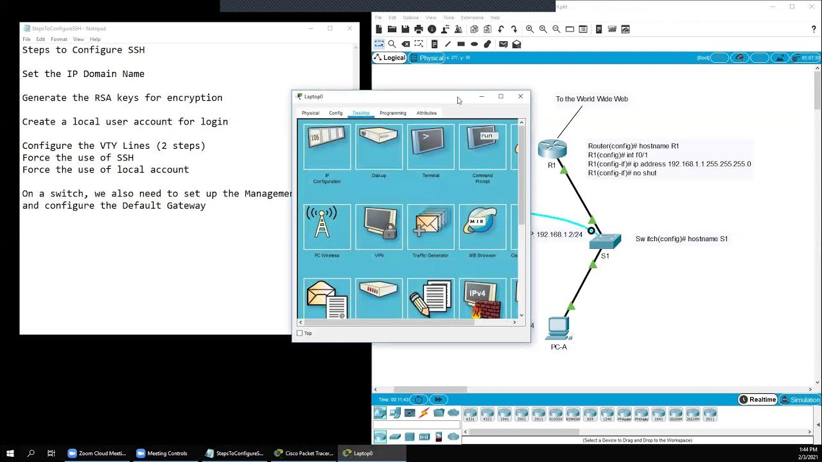Viewport: 822px width, 462px height.
Task: Pick the 4331 router device
Action: (470, 414)
